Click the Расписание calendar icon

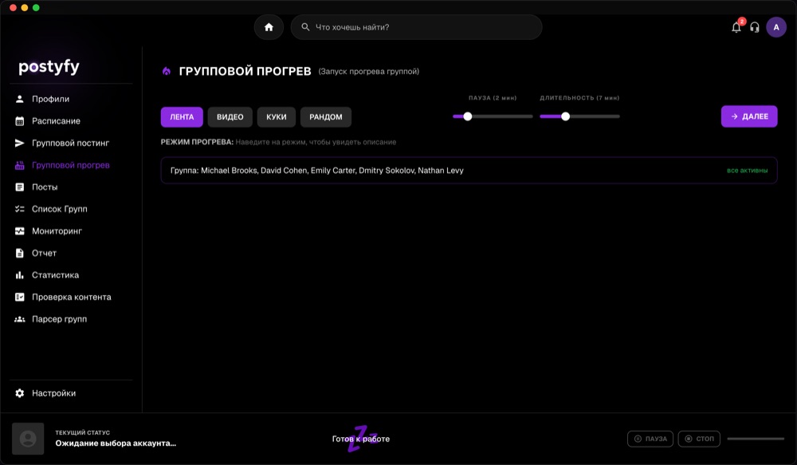(x=20, y=121)
